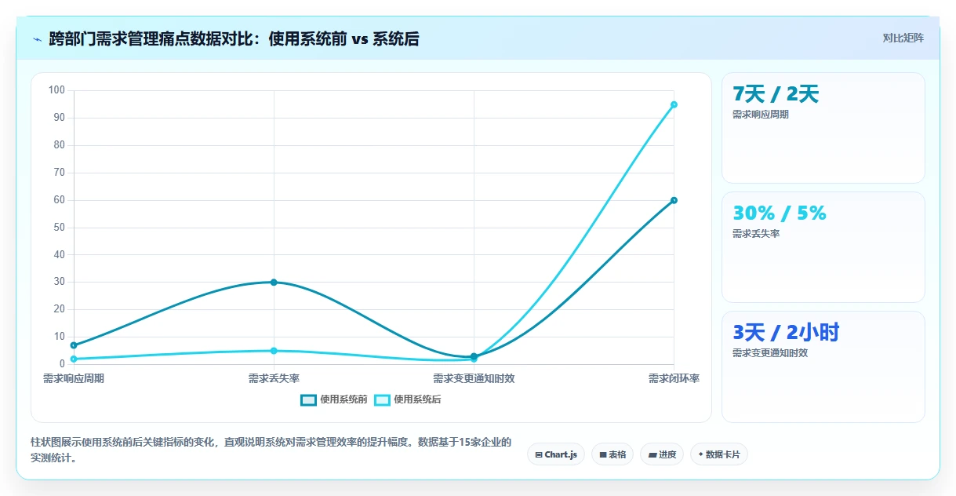Toggle the 使用系统前 legend item
This screenshot has width=956, height=496.
tap(334, 399)
